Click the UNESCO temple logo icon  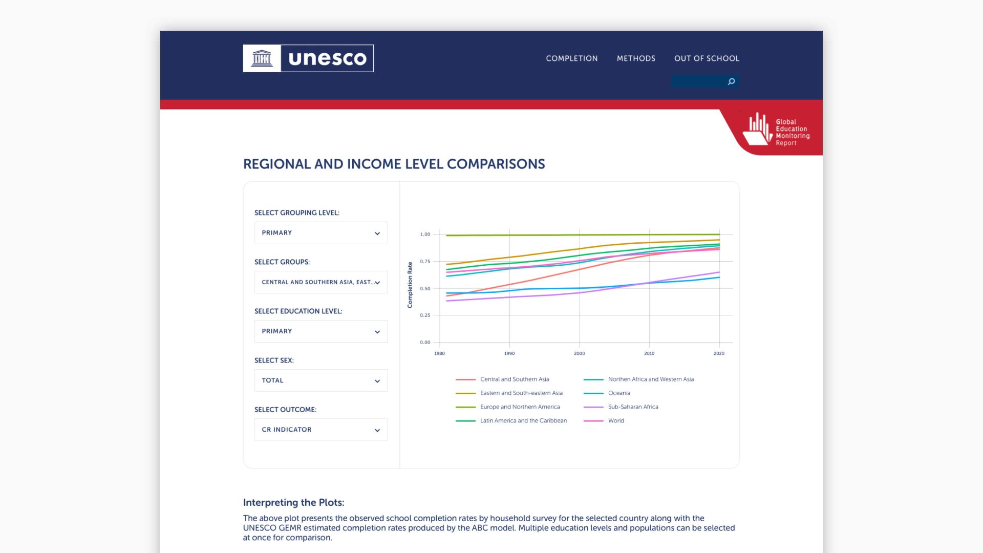262,58
